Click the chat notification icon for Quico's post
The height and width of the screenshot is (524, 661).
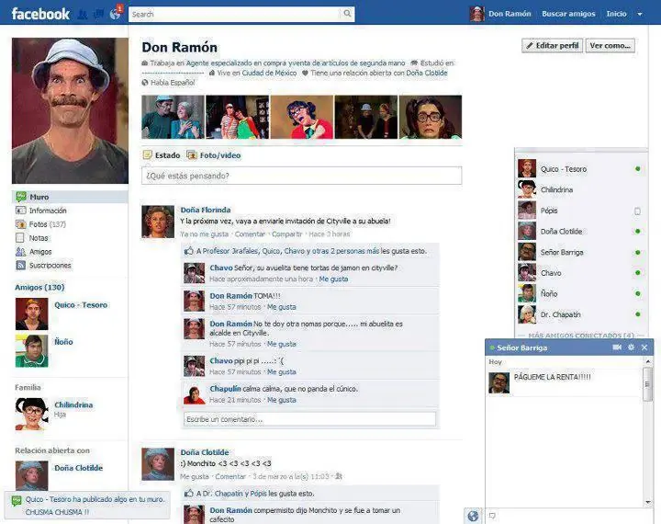(x=17, y=500)
